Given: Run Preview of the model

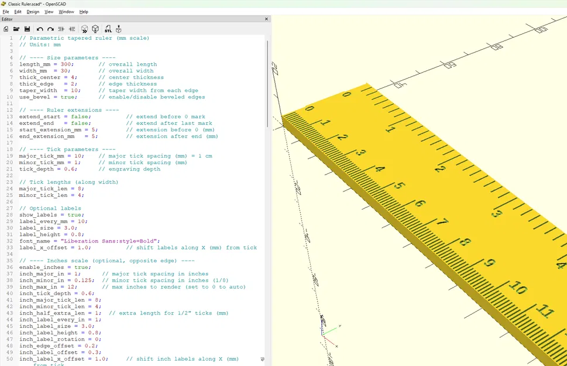Looking at the screenshot, I should [84, 29].
